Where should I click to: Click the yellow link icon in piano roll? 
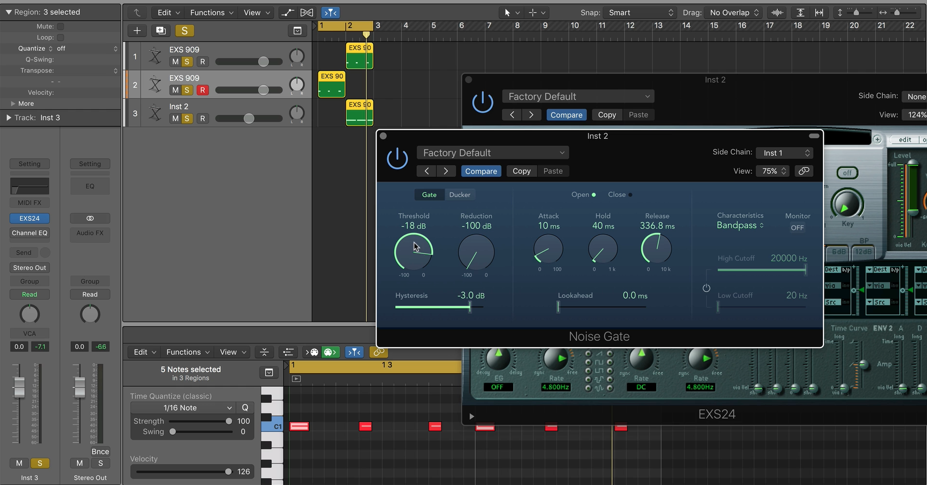(x=379, y=352)
